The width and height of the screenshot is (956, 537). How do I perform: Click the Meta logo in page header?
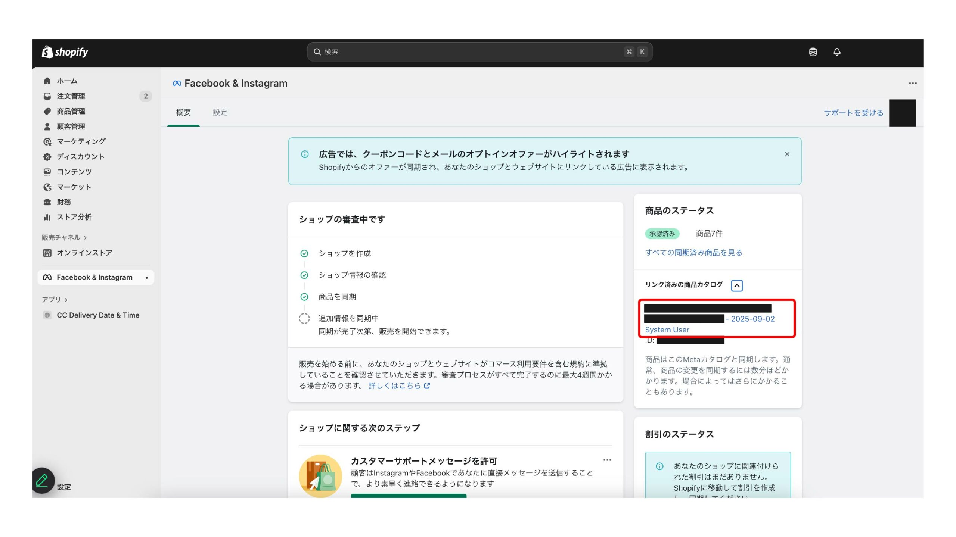tap(177, 83)
